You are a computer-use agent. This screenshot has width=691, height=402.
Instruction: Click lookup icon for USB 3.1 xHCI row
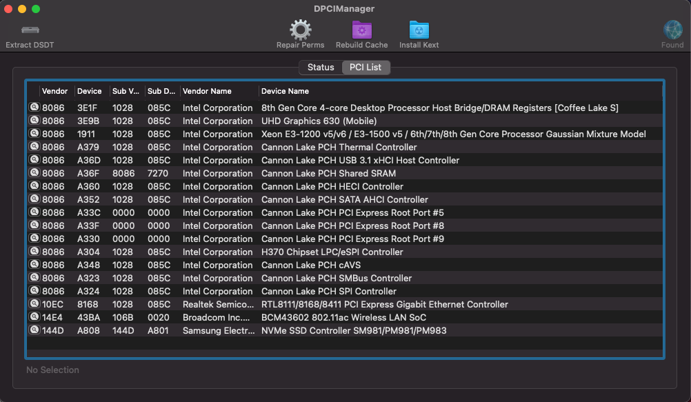click(34, 159)
